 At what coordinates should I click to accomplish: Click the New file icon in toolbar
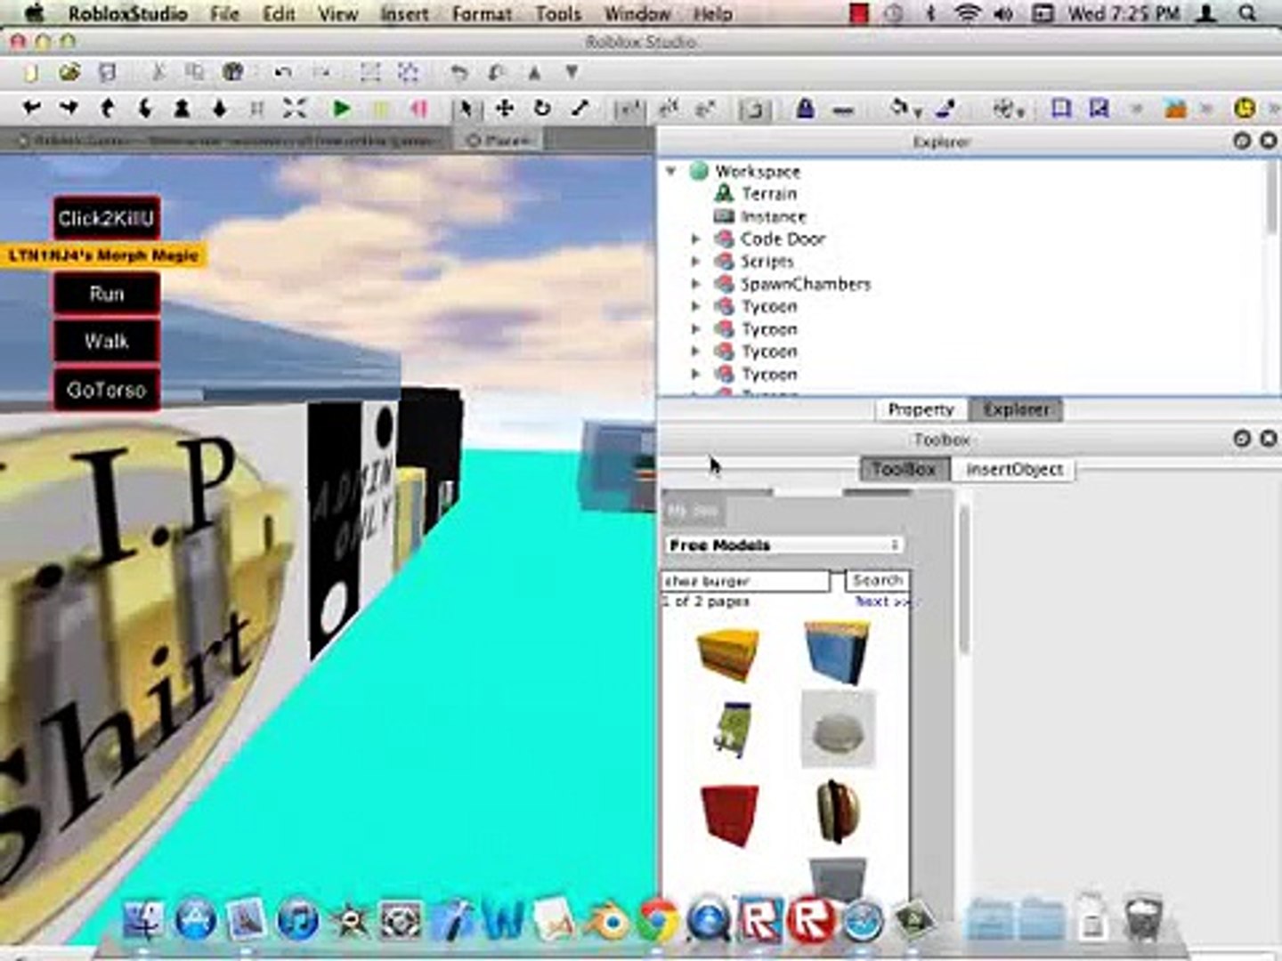pyautogui.click(x=31, y=72)
